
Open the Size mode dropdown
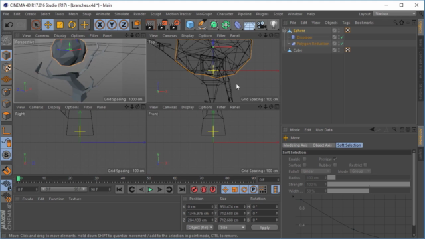click(x=232, y=227)
